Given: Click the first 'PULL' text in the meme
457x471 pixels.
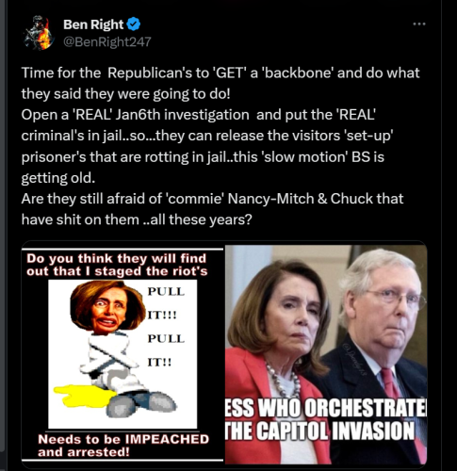Looking at the screenshot, I should click(x=166, y=291).
